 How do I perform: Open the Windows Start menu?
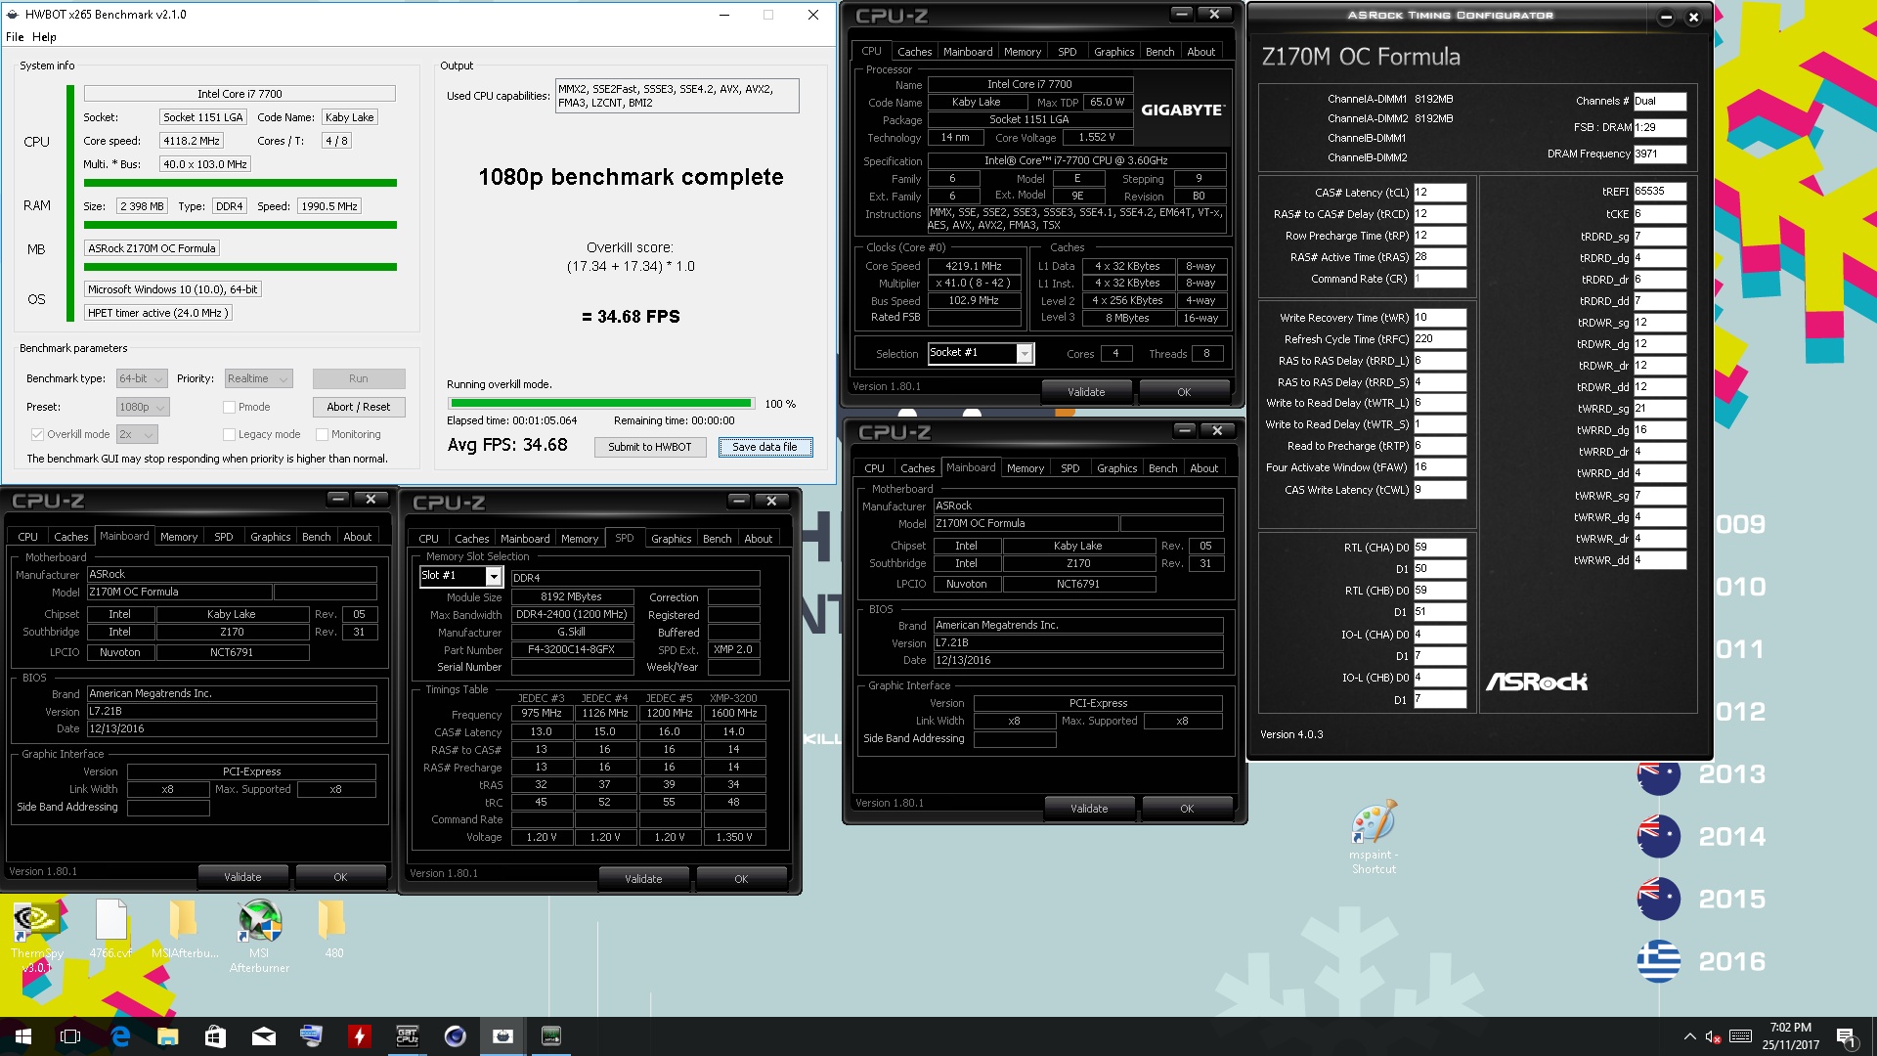pos(23,1036)
